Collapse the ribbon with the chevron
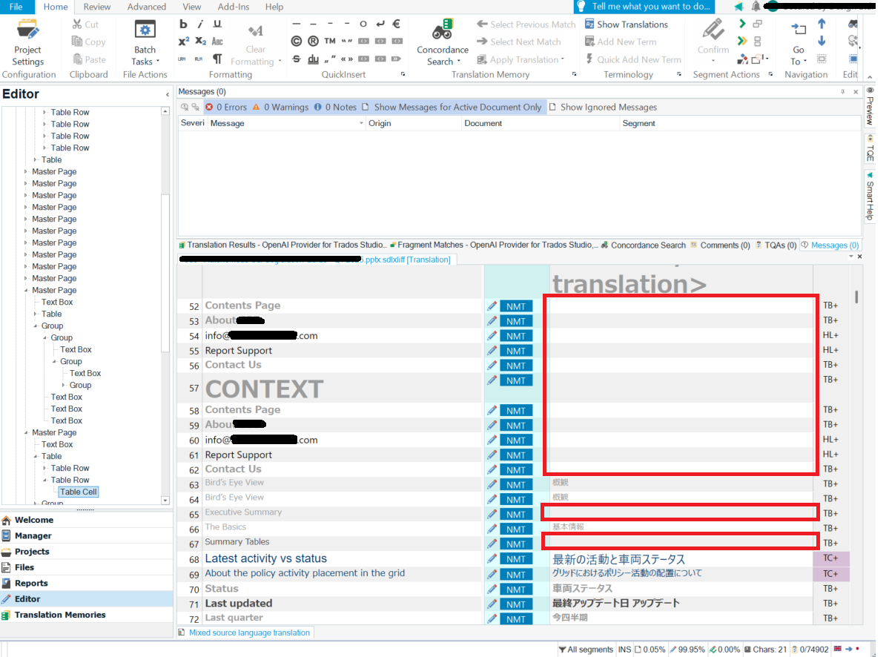 pyautogui.click(x=870, y=76)
